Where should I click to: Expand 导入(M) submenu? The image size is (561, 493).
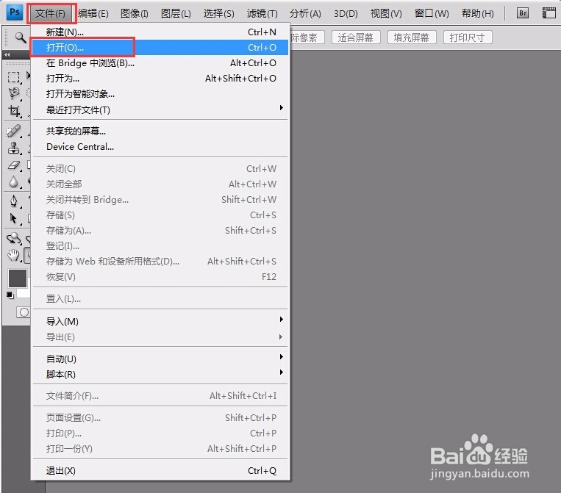click(x=160, y=321)
